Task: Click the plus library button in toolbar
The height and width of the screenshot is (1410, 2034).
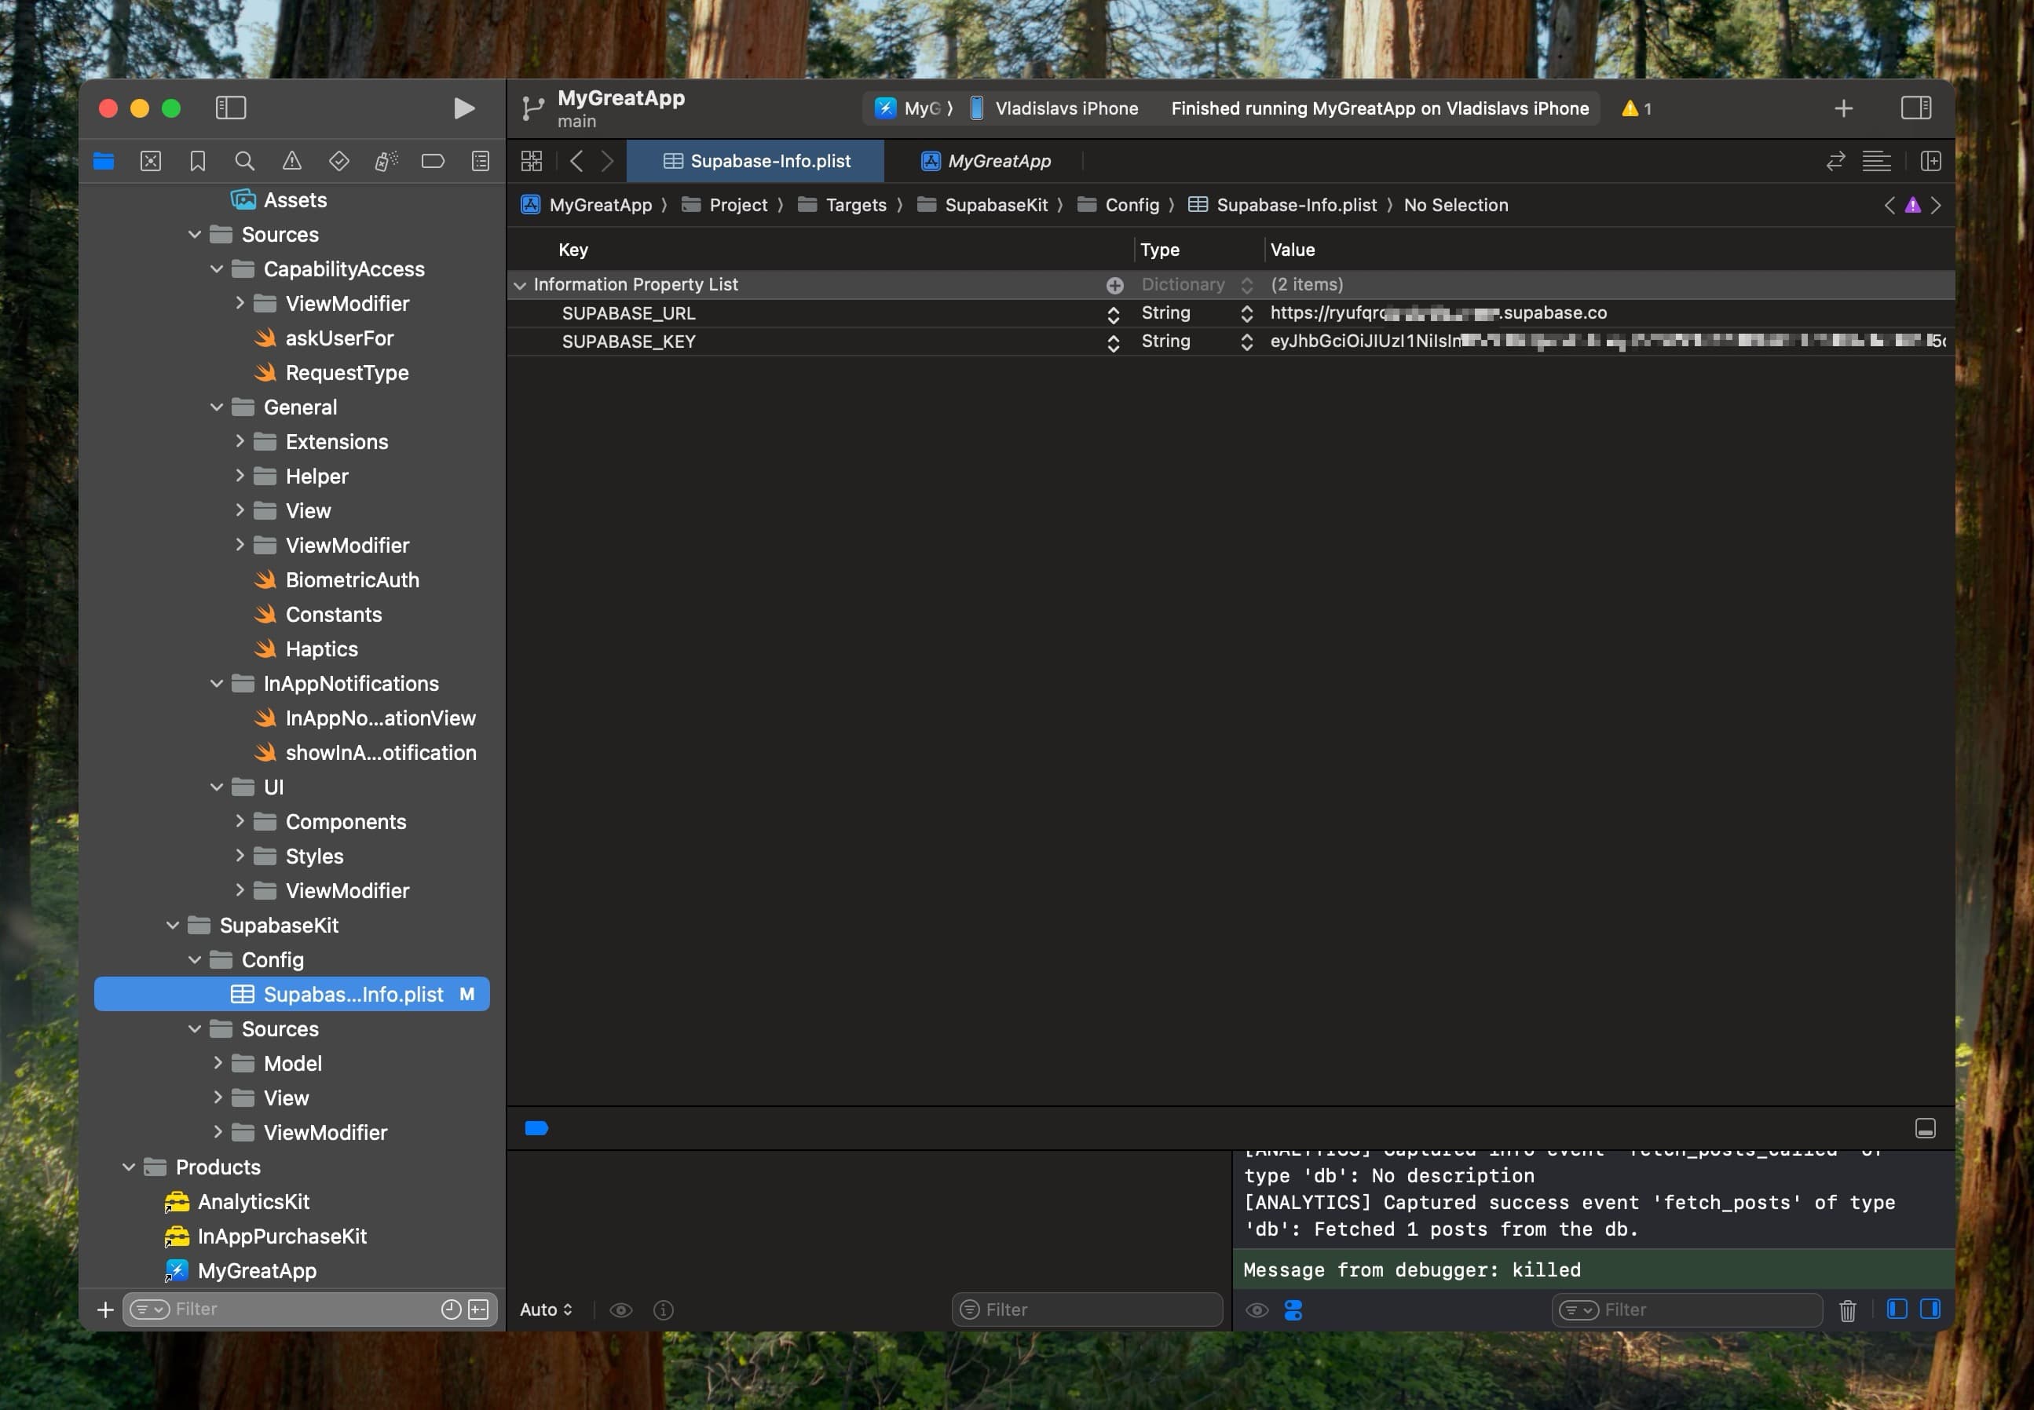Action: [1843, 108]
